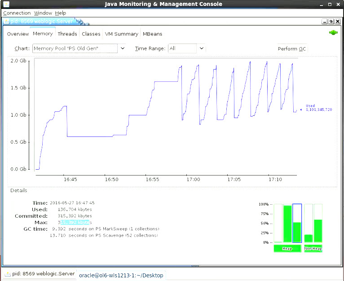Click the Used 136,704 kbytes value
The width and height of the screenshot is (344, 281).
click(75, 209)
